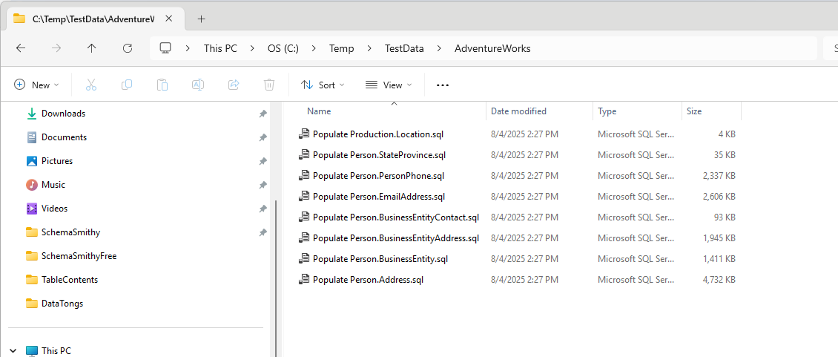838x357 pixels.
Task: Click the Back navigation arrow
Action: [x=20, y=48]
